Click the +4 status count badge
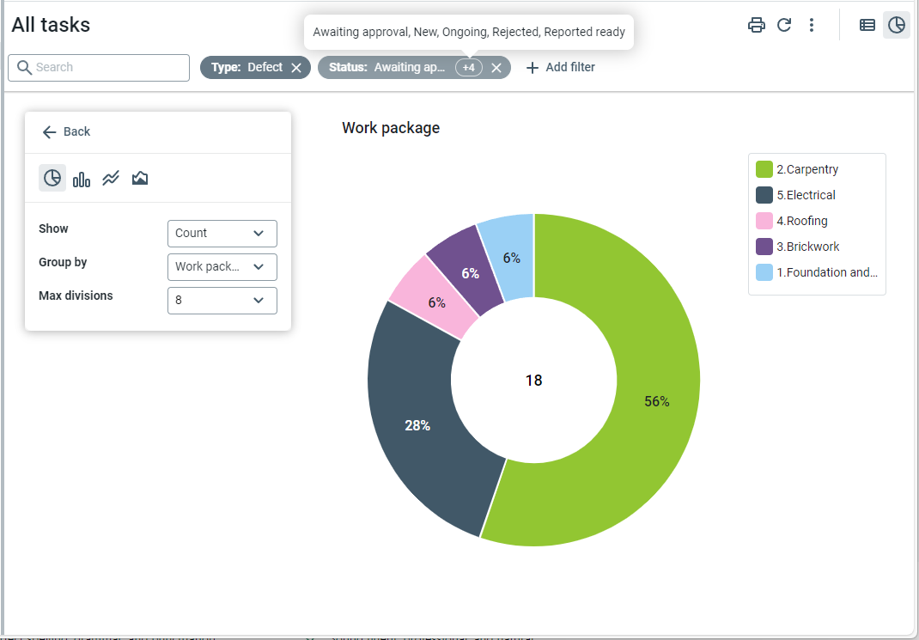This screenshot has width=919, height=640. 468,68
